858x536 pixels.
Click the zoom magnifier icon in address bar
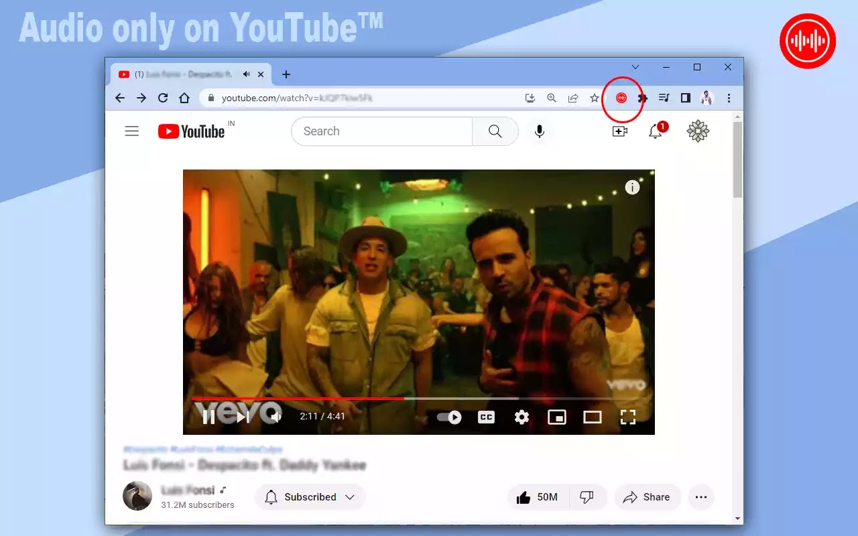(x=552, y=98)
